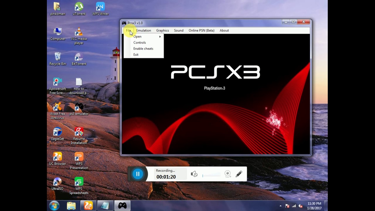
Task: Select the WPS Spreadsheets desktop shortcut
Action: [79, 186]
